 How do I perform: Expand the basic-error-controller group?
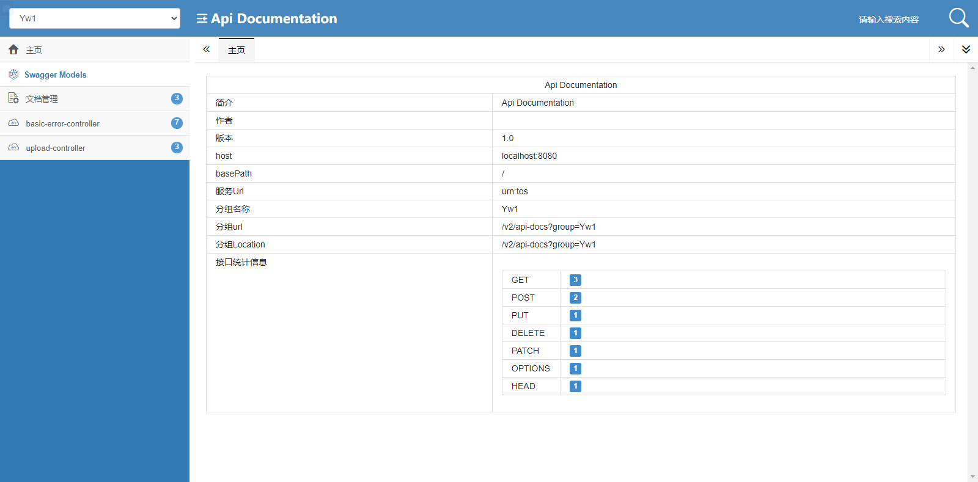tap(62, 123)
